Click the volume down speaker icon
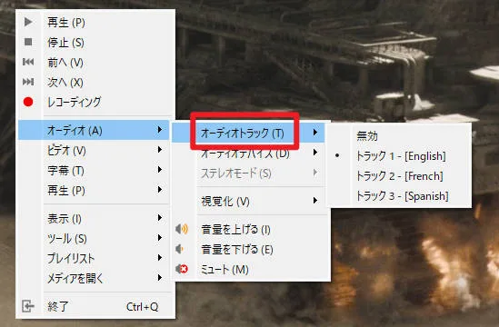 pos(180,249)
